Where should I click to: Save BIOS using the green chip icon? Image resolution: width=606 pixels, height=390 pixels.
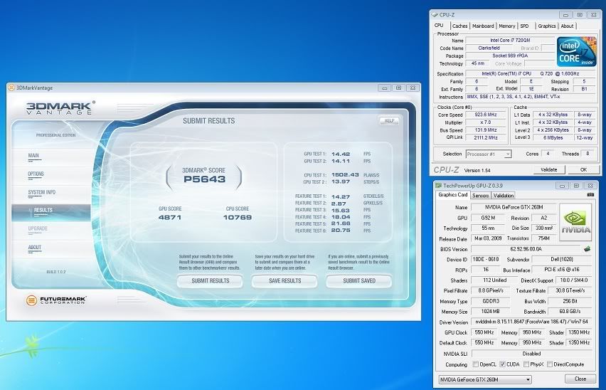tap(587, 249)
